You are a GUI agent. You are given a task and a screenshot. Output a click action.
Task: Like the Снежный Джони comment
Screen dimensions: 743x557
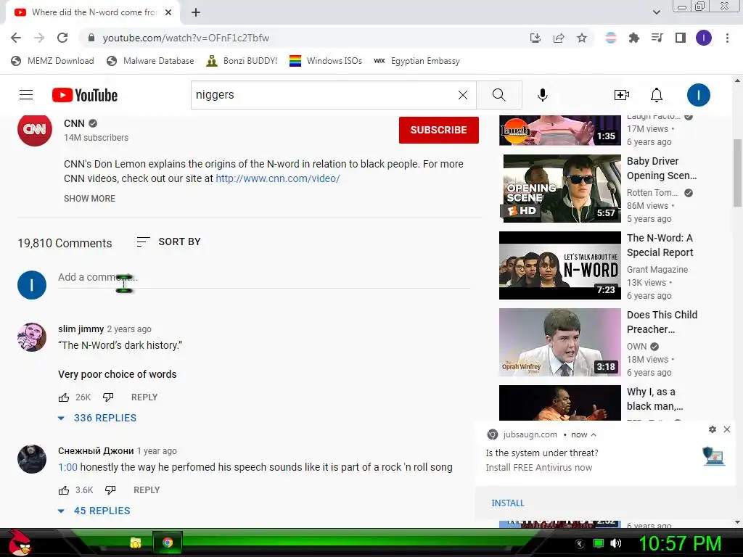pyautogui.click(x=64, y=490)
